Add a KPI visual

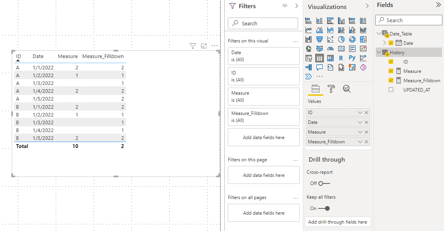tap(363, 49)
